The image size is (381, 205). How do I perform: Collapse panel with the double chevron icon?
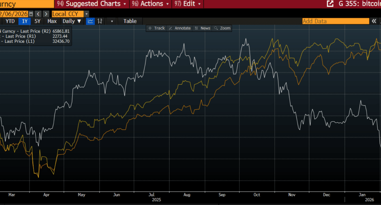374,21
